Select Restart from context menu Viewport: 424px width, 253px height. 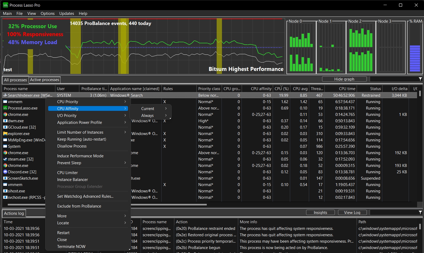[x=88, y=233]
